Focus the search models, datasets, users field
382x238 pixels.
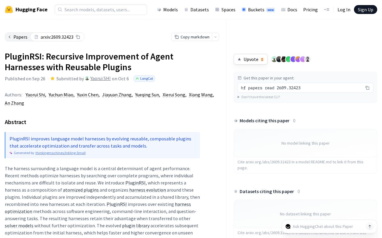101,10
